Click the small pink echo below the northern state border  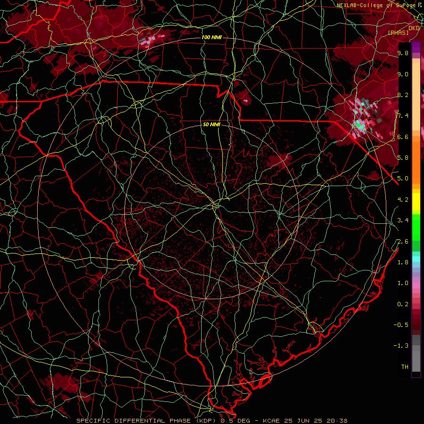point(245,101)
